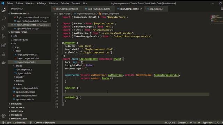Expand the SCRIPTS NPM panel

(17, 111)
